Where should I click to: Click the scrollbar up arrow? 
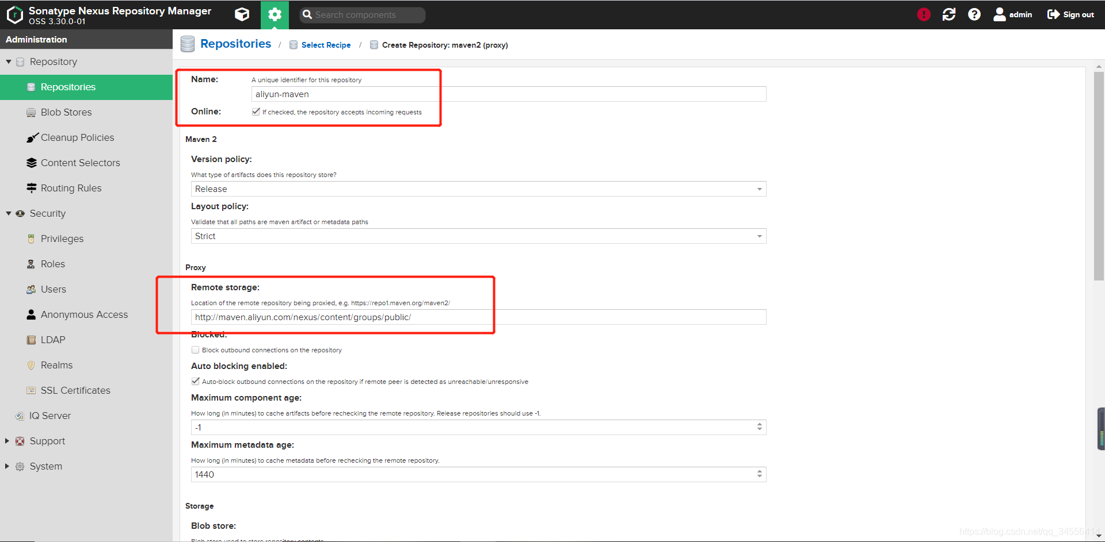click(x=1099, y=66)
